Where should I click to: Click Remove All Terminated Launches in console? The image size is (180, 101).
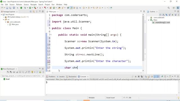pyautogui.click(x=142, y=77)
